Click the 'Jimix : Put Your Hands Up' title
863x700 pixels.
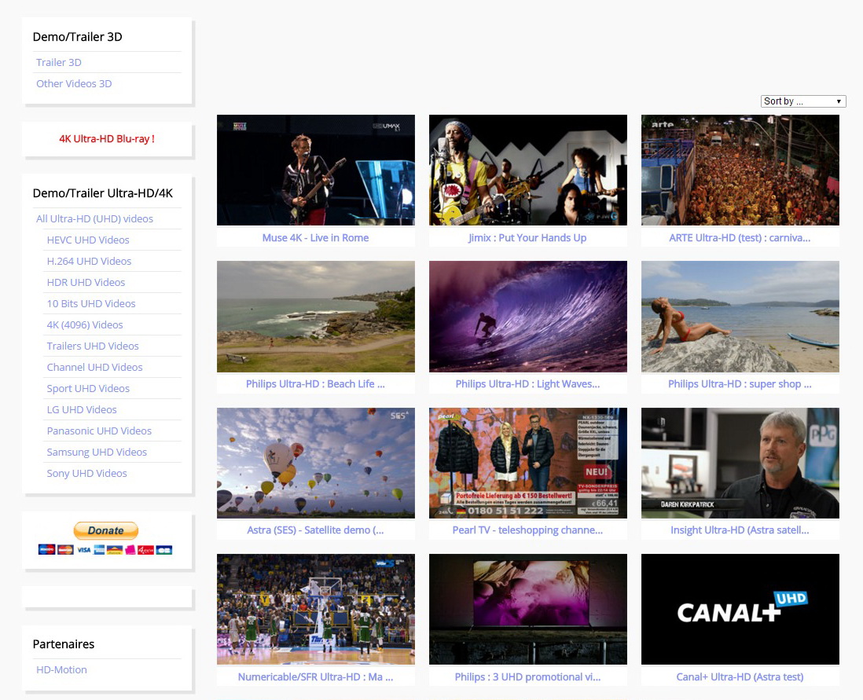pos(527,238)
